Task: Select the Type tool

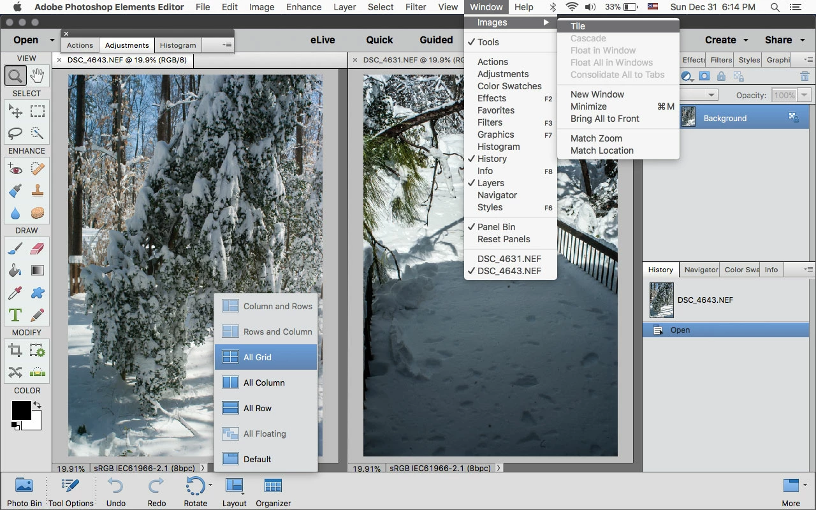Action: pos(15,315)
